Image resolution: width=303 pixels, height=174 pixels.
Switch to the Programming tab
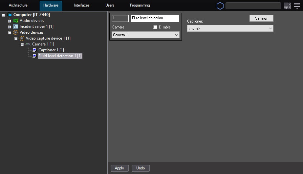click(140, 6)
